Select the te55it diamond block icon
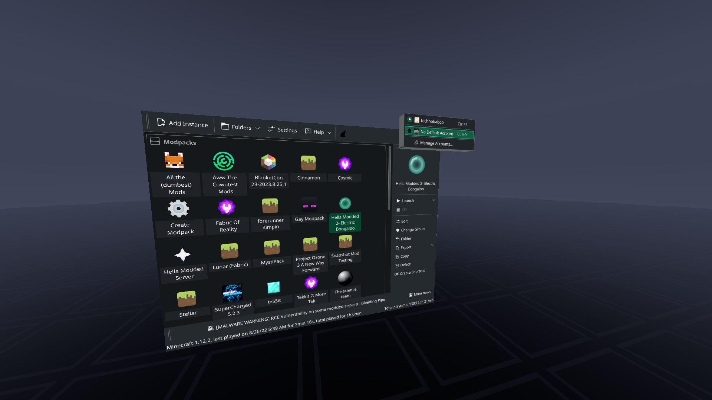 point(274,287)
